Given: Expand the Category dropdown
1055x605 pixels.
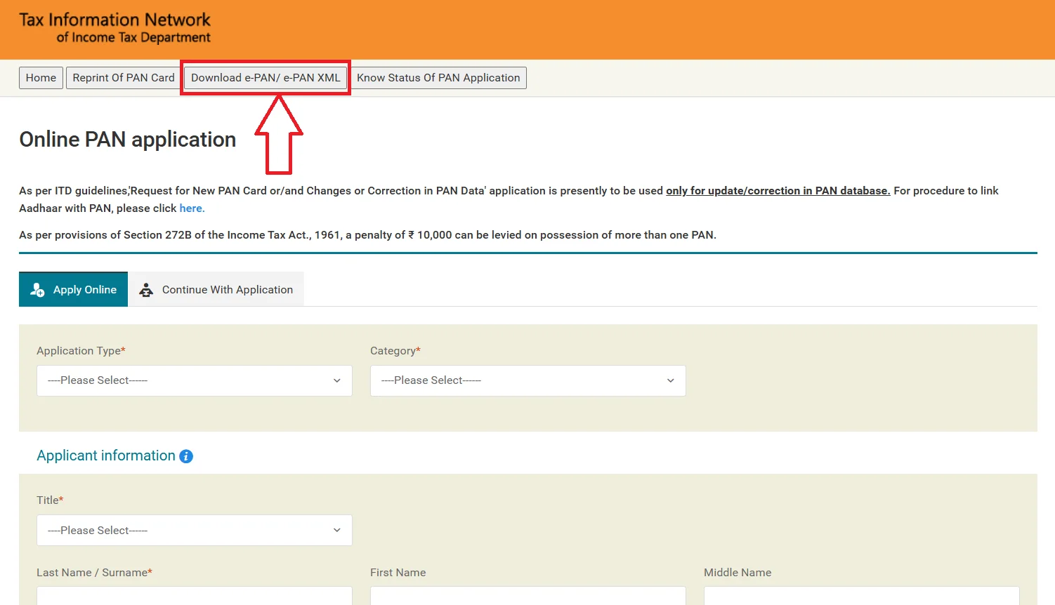Looking at the screenshot, I should point(528,380).
